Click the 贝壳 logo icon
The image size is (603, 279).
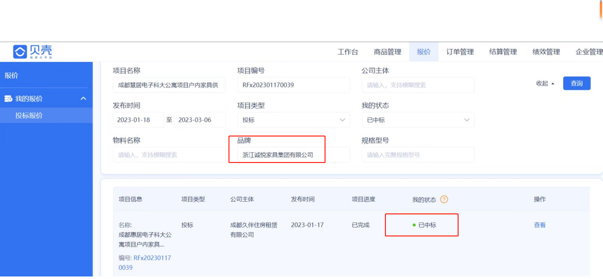[20, 52]
